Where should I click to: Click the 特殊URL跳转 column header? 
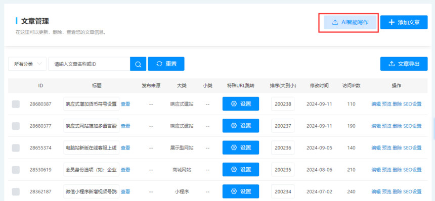pos(241,86)
